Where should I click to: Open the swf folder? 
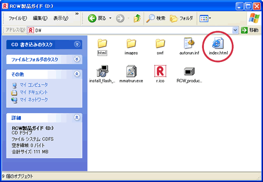[160, 44]
